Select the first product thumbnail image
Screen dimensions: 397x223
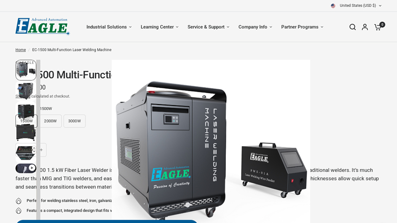[x=26, y=70]
